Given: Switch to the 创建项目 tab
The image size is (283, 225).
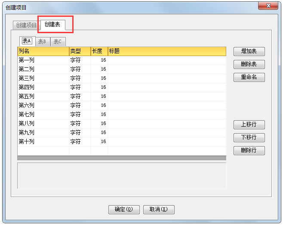Looking at the screenshot, I should click(x=26, y=25).
